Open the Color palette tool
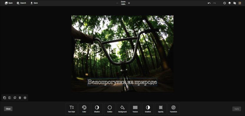 click(84, 109)
